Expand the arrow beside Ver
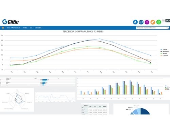This screenshot has height=127, width=170. tap(33, 27)
